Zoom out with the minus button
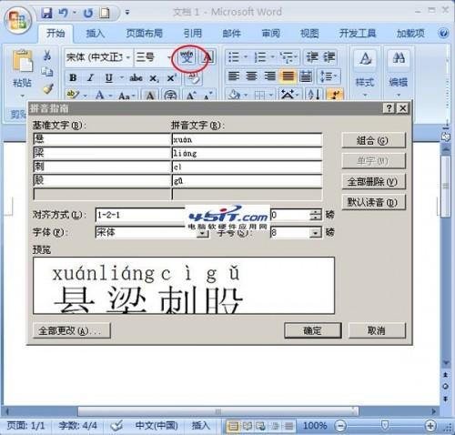 tap(340, 426)
